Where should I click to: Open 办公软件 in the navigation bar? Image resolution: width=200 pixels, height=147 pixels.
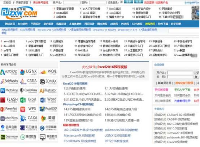pos(23,24)
